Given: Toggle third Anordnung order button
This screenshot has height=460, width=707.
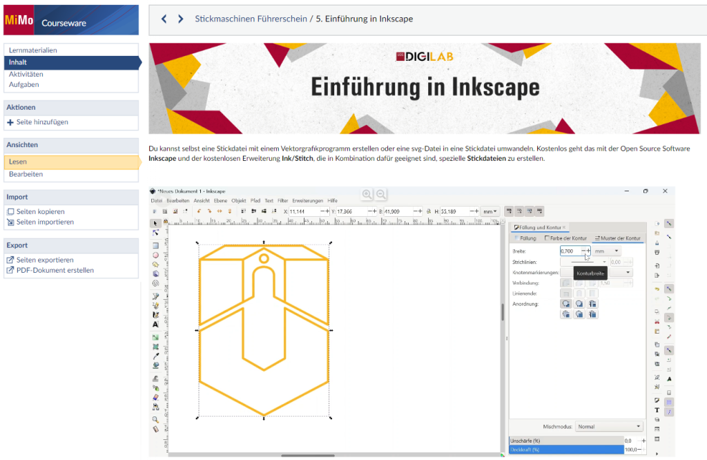Looking at the screenshot, I should point(592,303).
